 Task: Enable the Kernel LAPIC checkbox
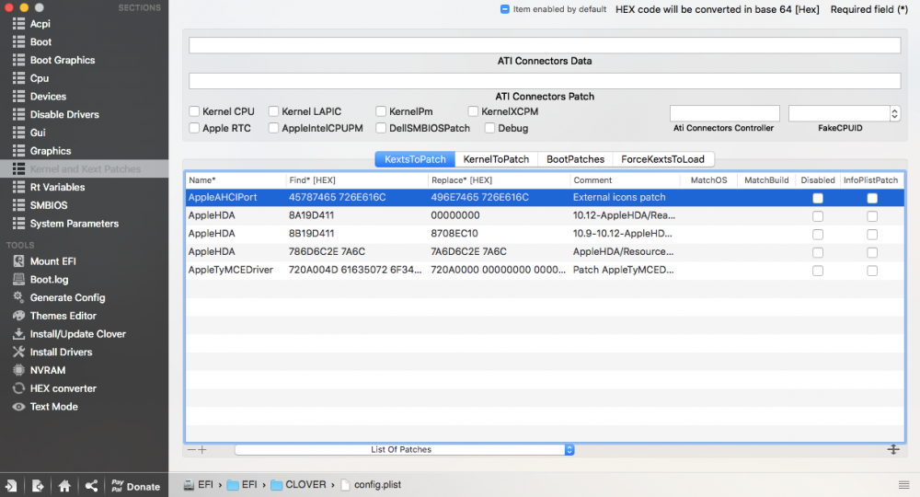[273, 110]
